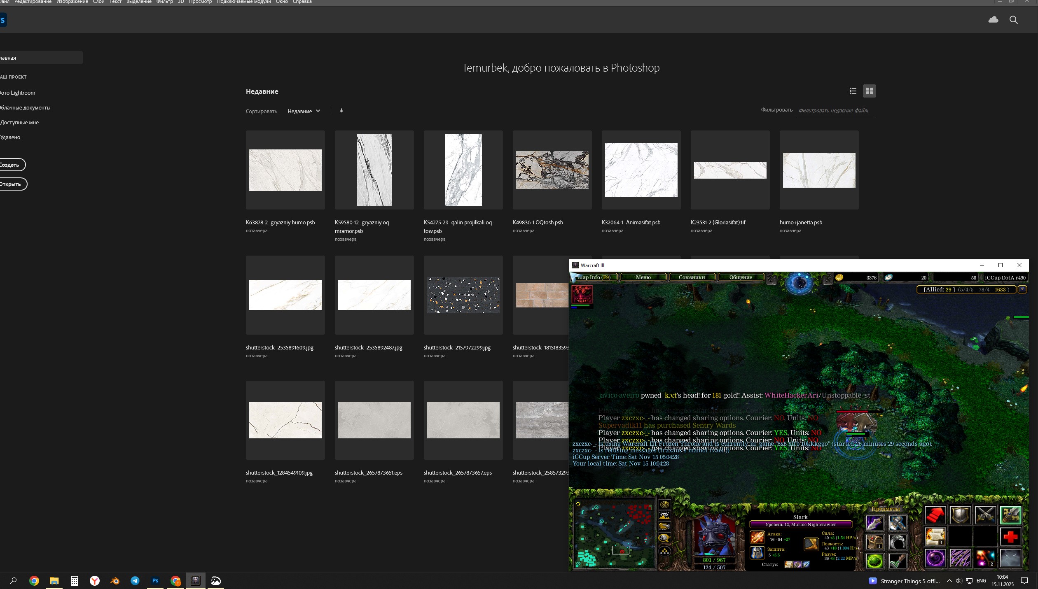Switch to grid view of recent files
The height and width of the screenshot is (589, 1038).
(869, 91)
